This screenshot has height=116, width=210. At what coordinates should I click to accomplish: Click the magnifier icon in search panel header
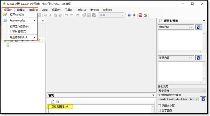pos(160,20)
